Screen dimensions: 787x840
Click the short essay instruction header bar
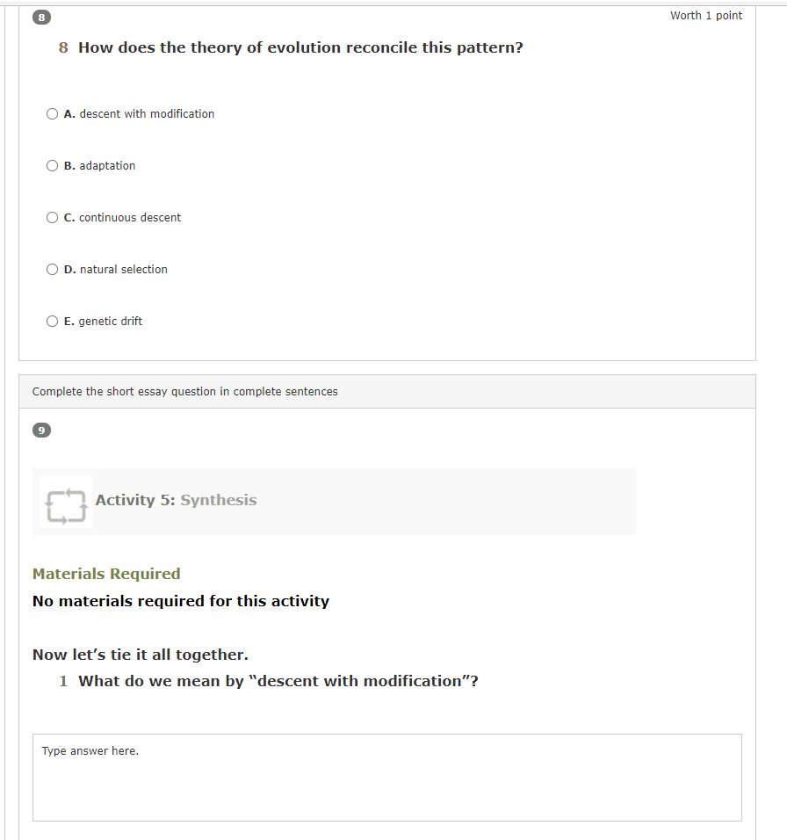(x=387, y=392)
